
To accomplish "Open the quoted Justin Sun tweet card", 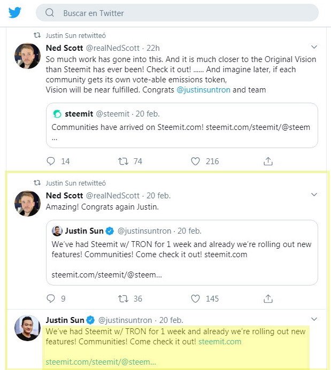I will (182, 252).
